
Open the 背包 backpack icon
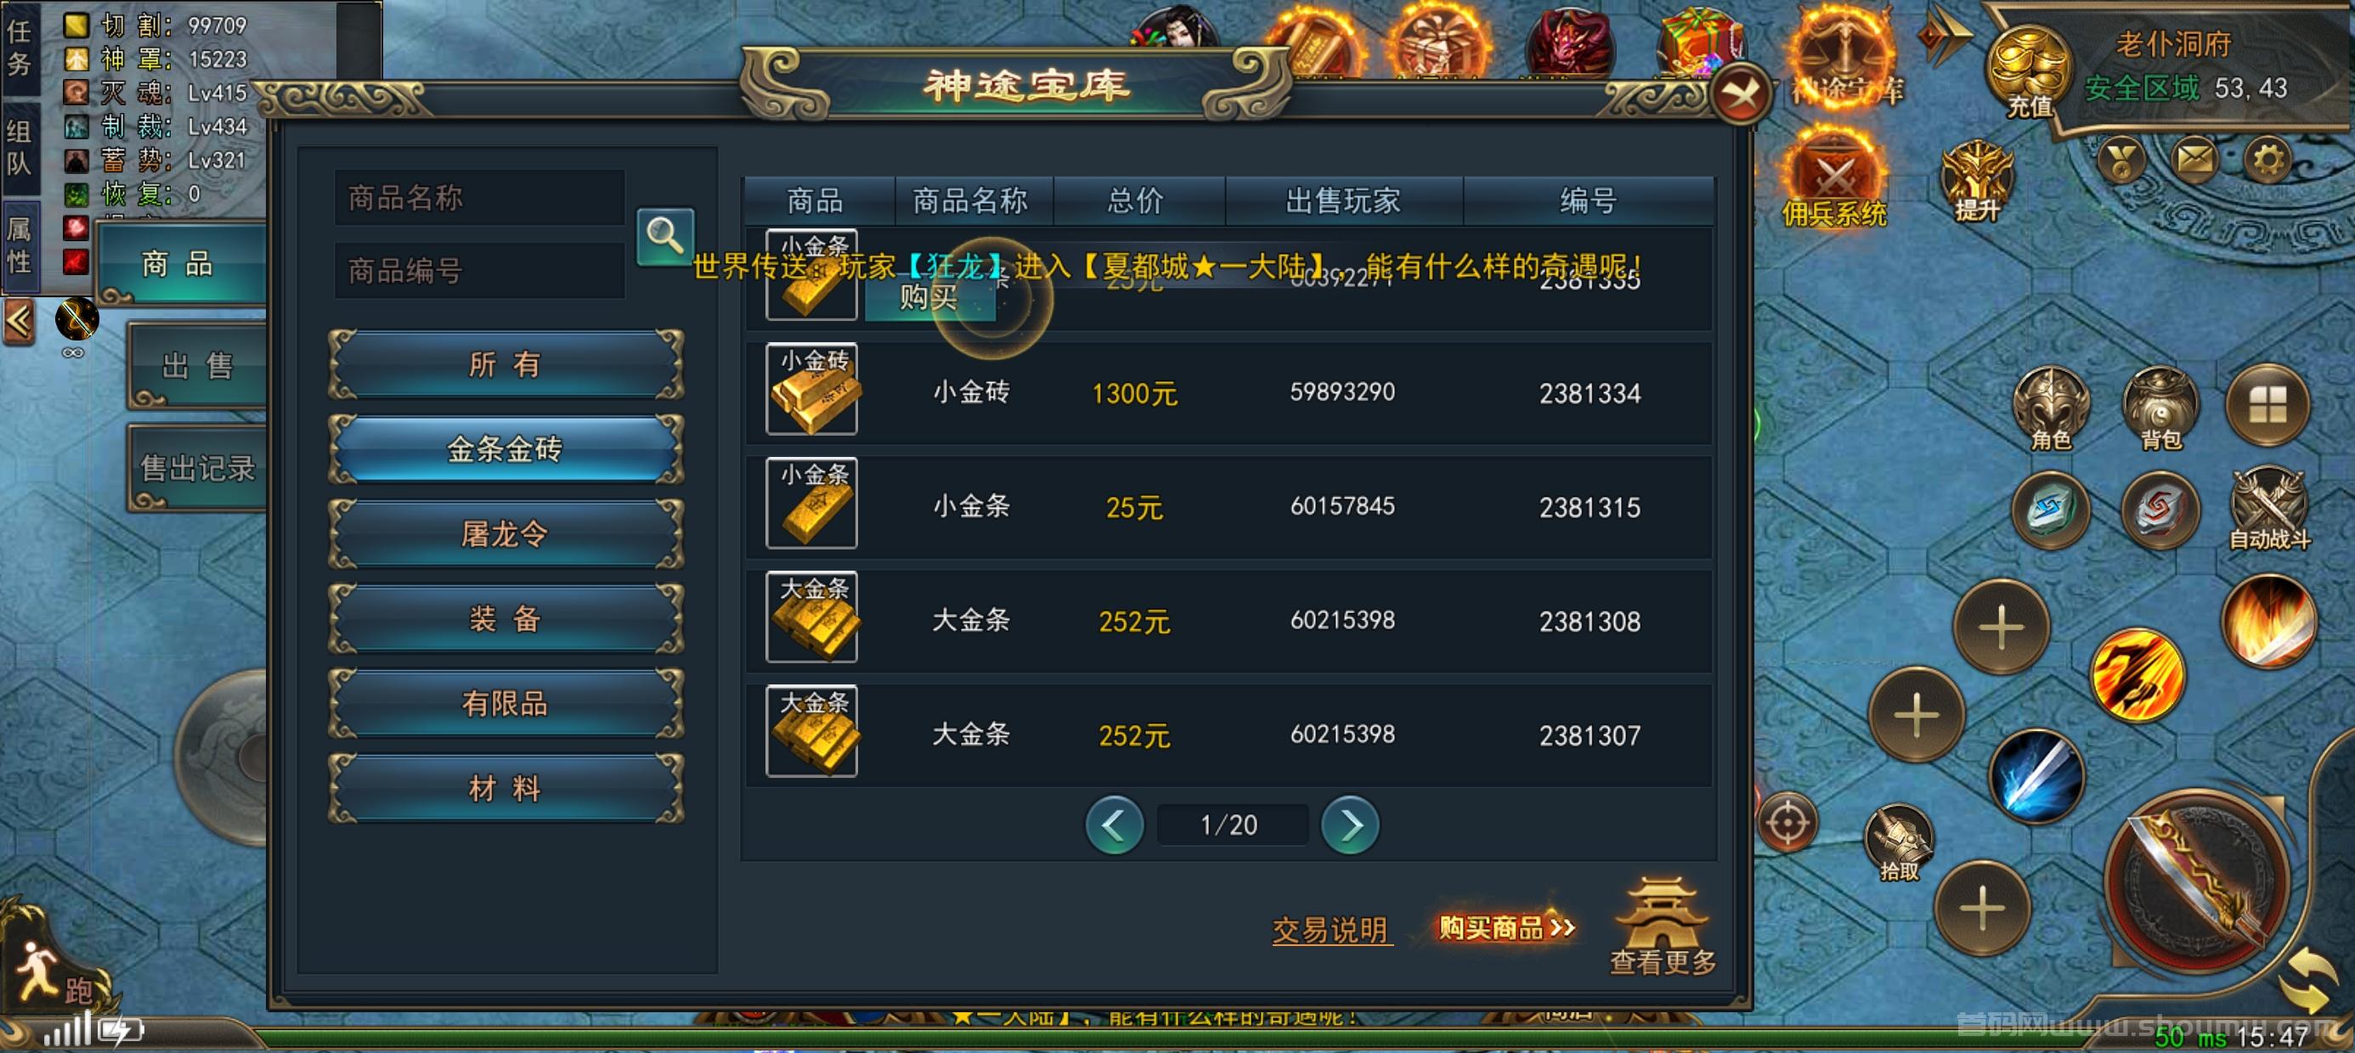[2160, 408]
